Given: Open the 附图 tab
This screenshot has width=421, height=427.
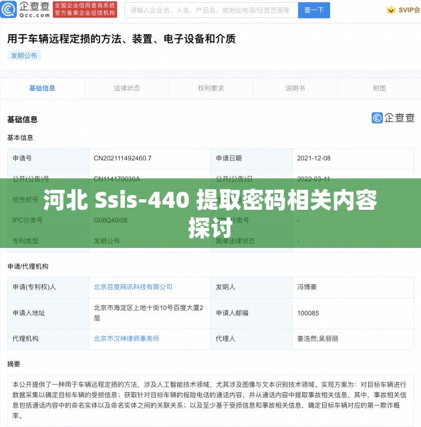Looking at the screenshot, I should coord(380,88).
